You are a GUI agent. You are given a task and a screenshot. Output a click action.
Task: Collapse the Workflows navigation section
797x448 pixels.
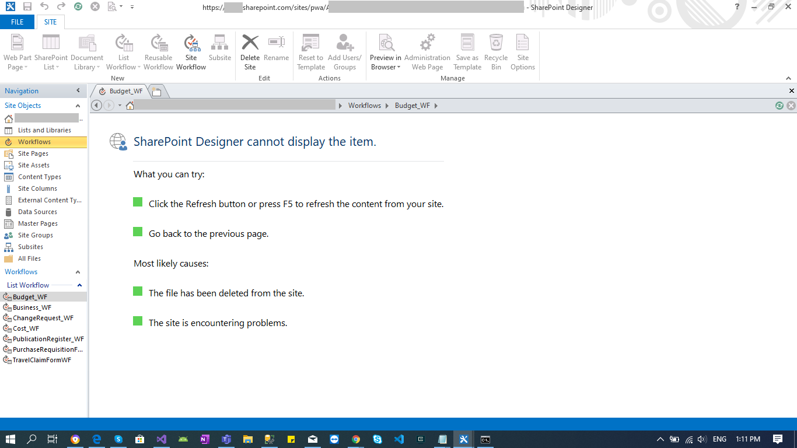pyautogui.click(x=78, y=272)
